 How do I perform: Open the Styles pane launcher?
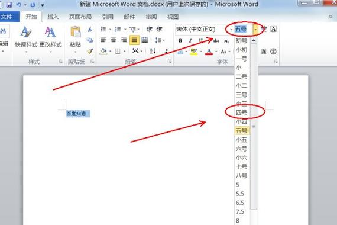point(60,62)
